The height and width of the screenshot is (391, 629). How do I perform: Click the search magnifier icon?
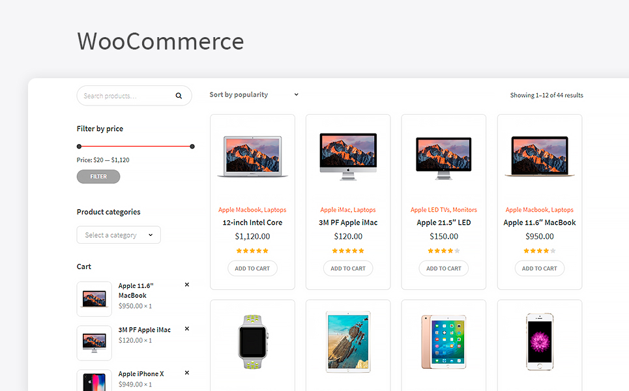[x=179, y=96]
